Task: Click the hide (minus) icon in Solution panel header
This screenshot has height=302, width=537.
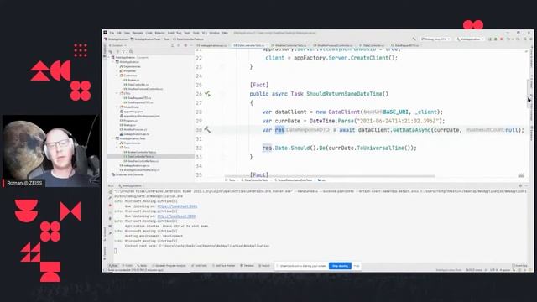Action: pyautogui.click(x=191, y=45)
